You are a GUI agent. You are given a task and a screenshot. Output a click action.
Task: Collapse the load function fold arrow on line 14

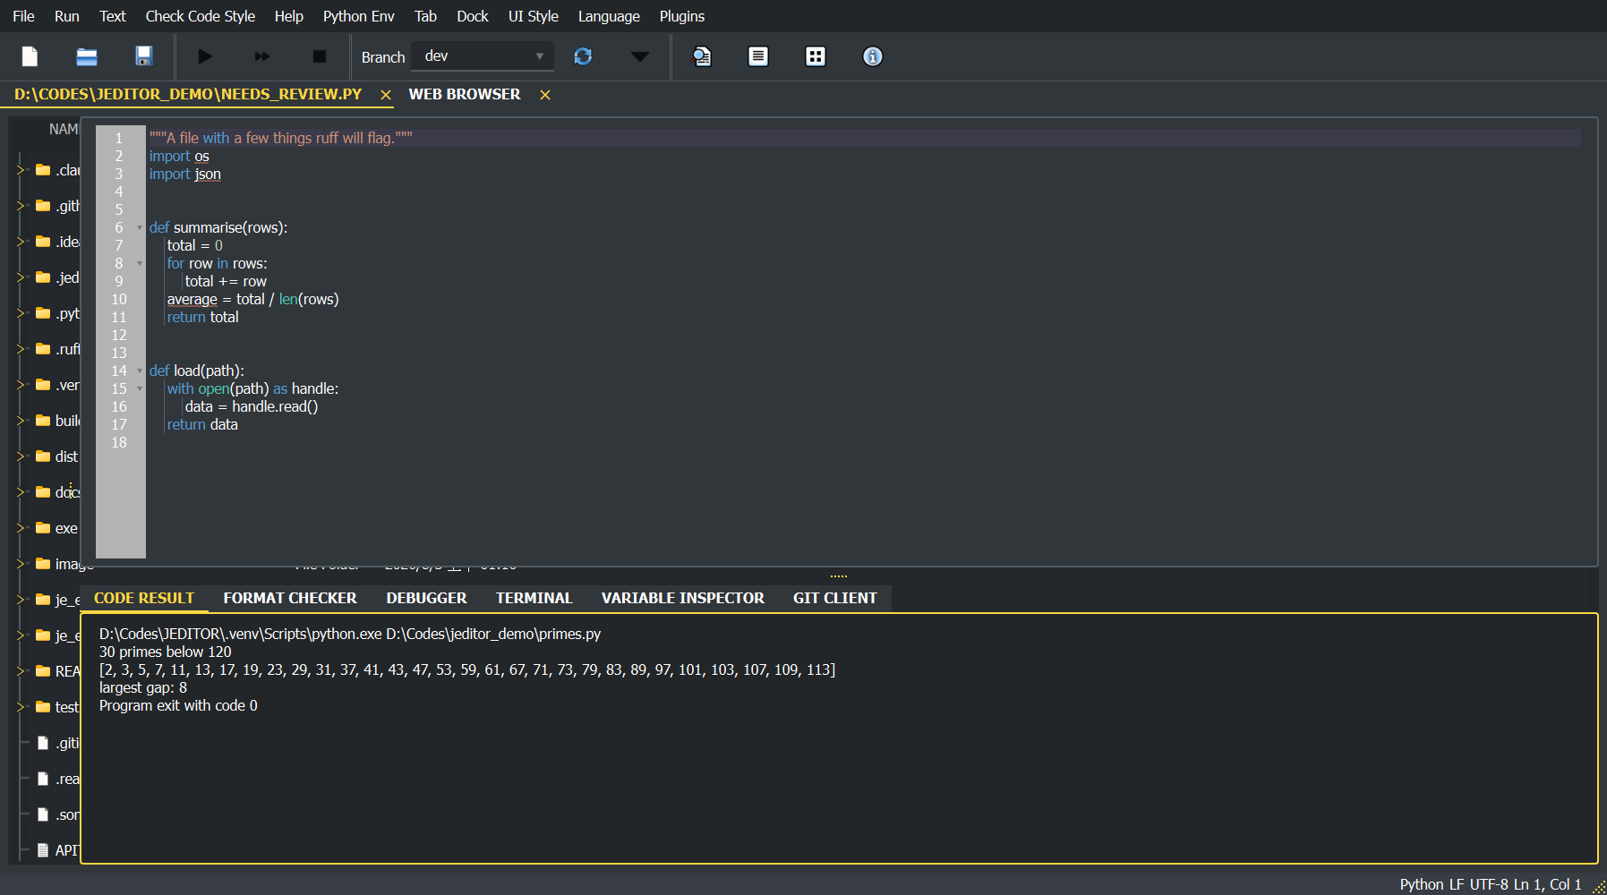point(140,371)
